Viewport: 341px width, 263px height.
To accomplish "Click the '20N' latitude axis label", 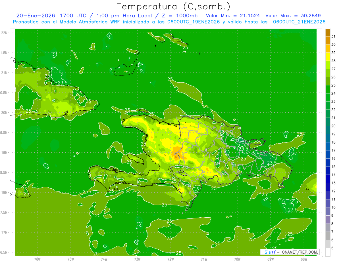I will 4,113.
